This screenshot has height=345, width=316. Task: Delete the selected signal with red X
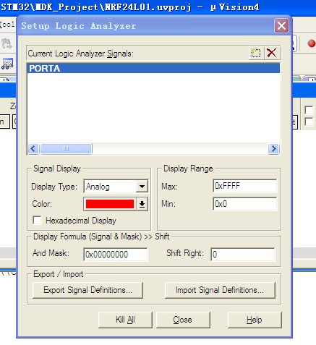[x=272, y=53]
